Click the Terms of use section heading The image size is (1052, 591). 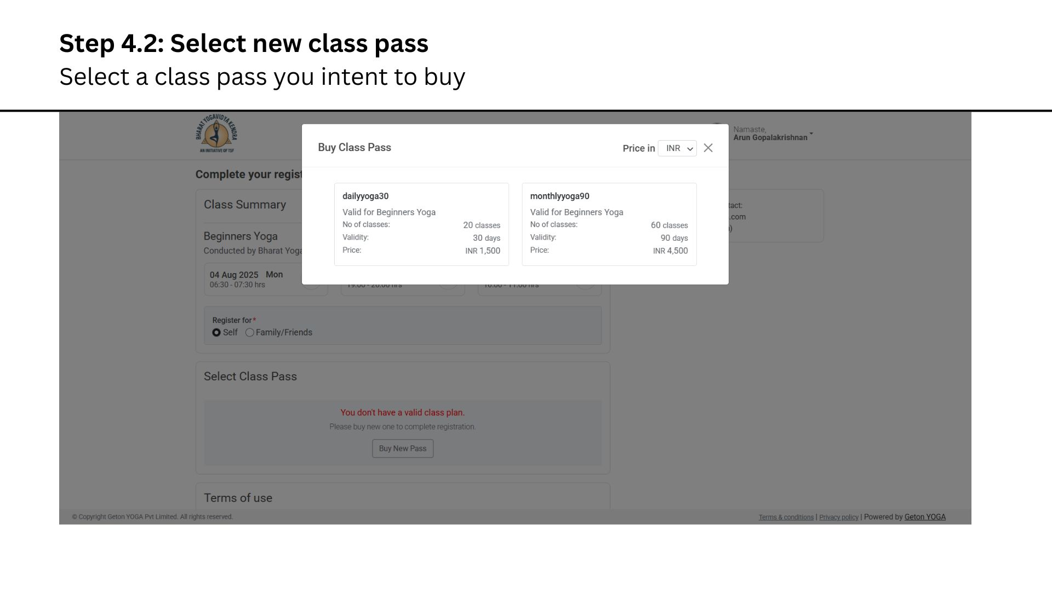238,498
